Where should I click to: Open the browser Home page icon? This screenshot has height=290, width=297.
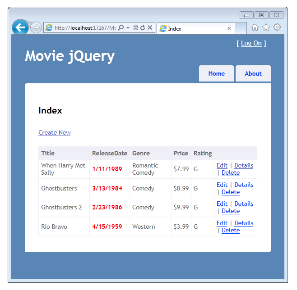[x=255, y=27]
